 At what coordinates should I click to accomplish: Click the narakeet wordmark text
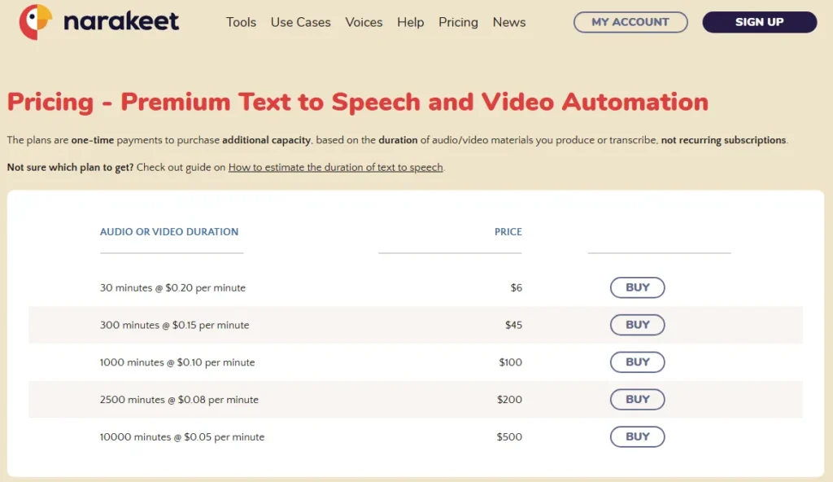121,22
